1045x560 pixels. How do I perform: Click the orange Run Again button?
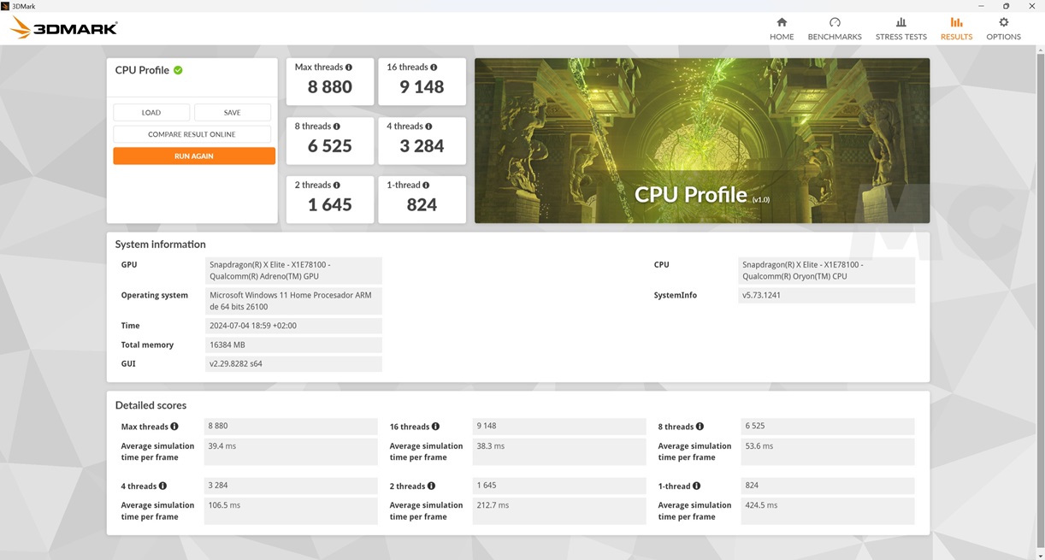coord(194,156)
